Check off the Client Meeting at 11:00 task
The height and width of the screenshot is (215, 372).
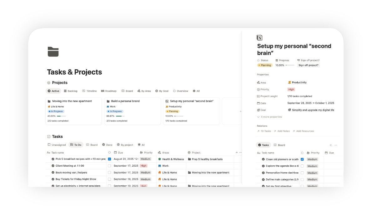(x=109, y=166)
